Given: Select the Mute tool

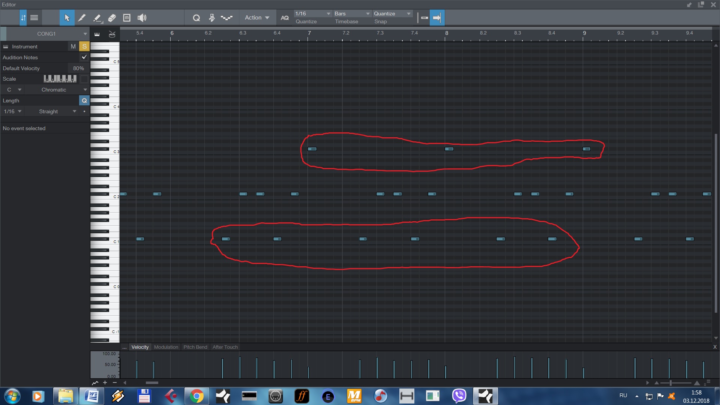Looking at the screenshot, I should [x=127, y=18].
